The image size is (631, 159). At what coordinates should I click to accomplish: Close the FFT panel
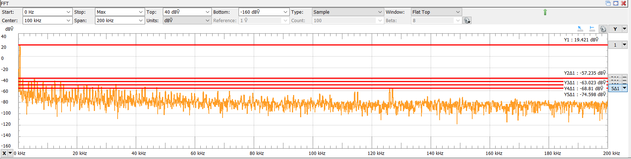pos(624,3)
